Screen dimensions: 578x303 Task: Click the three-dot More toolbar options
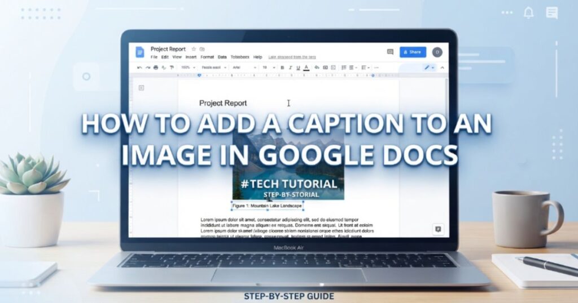point(376,68)
